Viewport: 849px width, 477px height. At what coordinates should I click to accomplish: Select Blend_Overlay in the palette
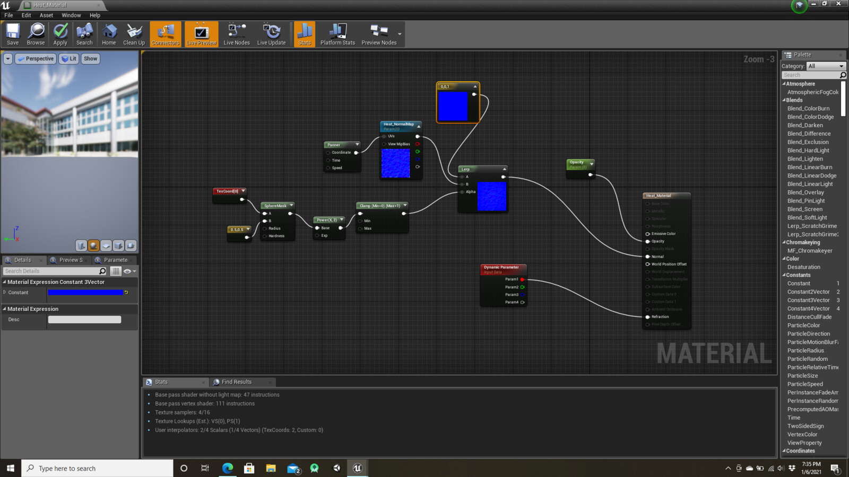pos(805,192)
